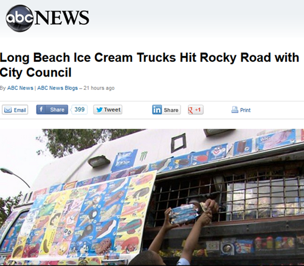Click the LinkedIn in logo icon
This screenshot has width=304, height=266.
157,109
